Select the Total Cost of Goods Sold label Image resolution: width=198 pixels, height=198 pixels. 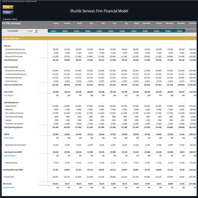click(x=13, y=85)
